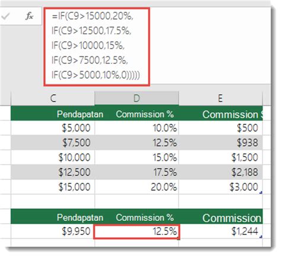
Task: Click the upper table's Commission % header
Action: (x=145, y=114)
